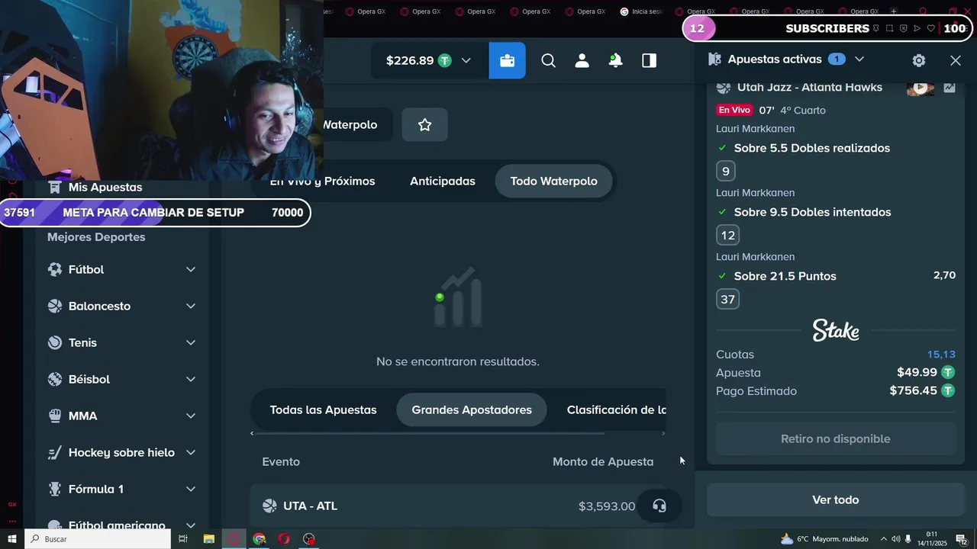Click the Ver todo button
The height and width of the screenshot is (549, 977).
tap(836, 499)
